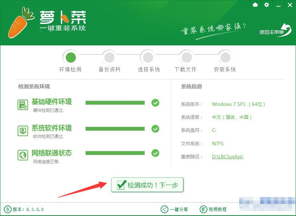This screenshot has width=296, height=216.
Task: Select the 下载文件 step
Action: pyautogui.click(x=187, y=57)
